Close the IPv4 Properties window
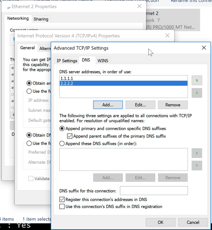The height and width of the screenshot is (230, 212). tap(168, 35)
